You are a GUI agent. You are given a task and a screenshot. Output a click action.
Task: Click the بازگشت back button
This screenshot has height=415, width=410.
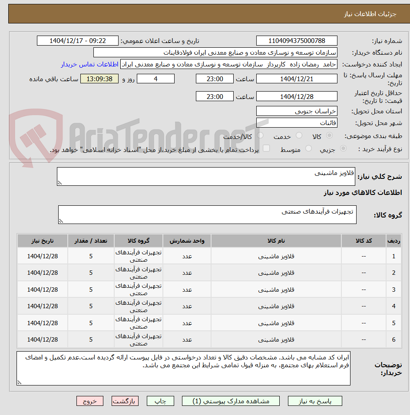[x=125, y=401]
